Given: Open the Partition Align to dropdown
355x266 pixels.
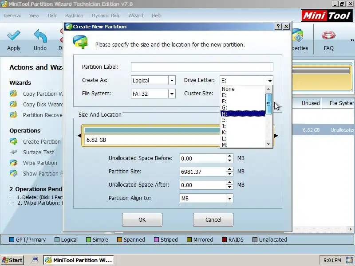Looking at the screenshot, I should [229, 198].
